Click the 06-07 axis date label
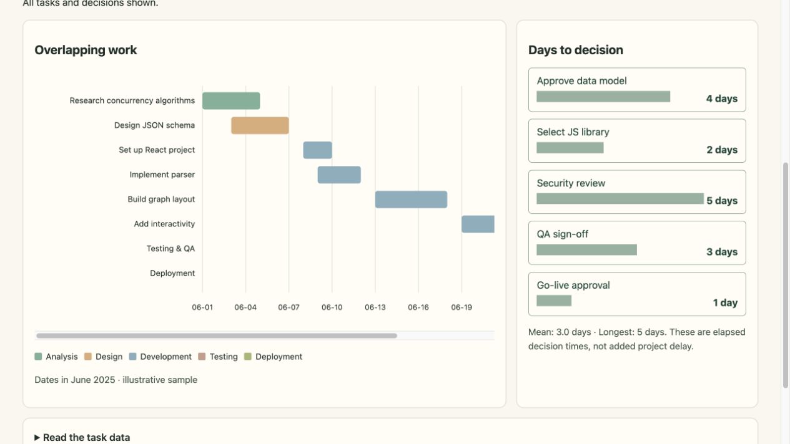 289,307
